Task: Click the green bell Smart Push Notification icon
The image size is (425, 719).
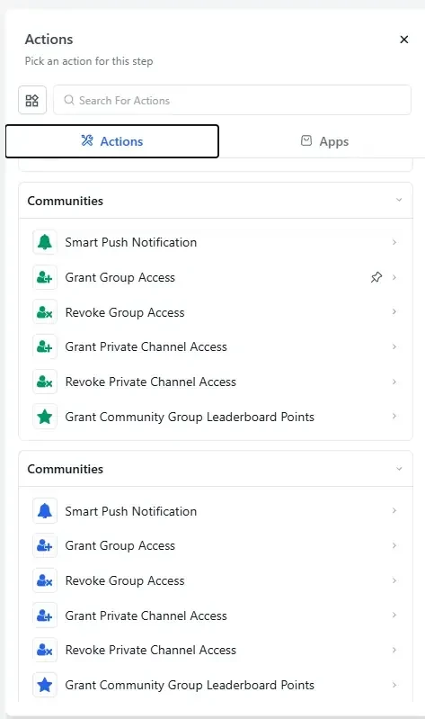Action: (45, 242)
